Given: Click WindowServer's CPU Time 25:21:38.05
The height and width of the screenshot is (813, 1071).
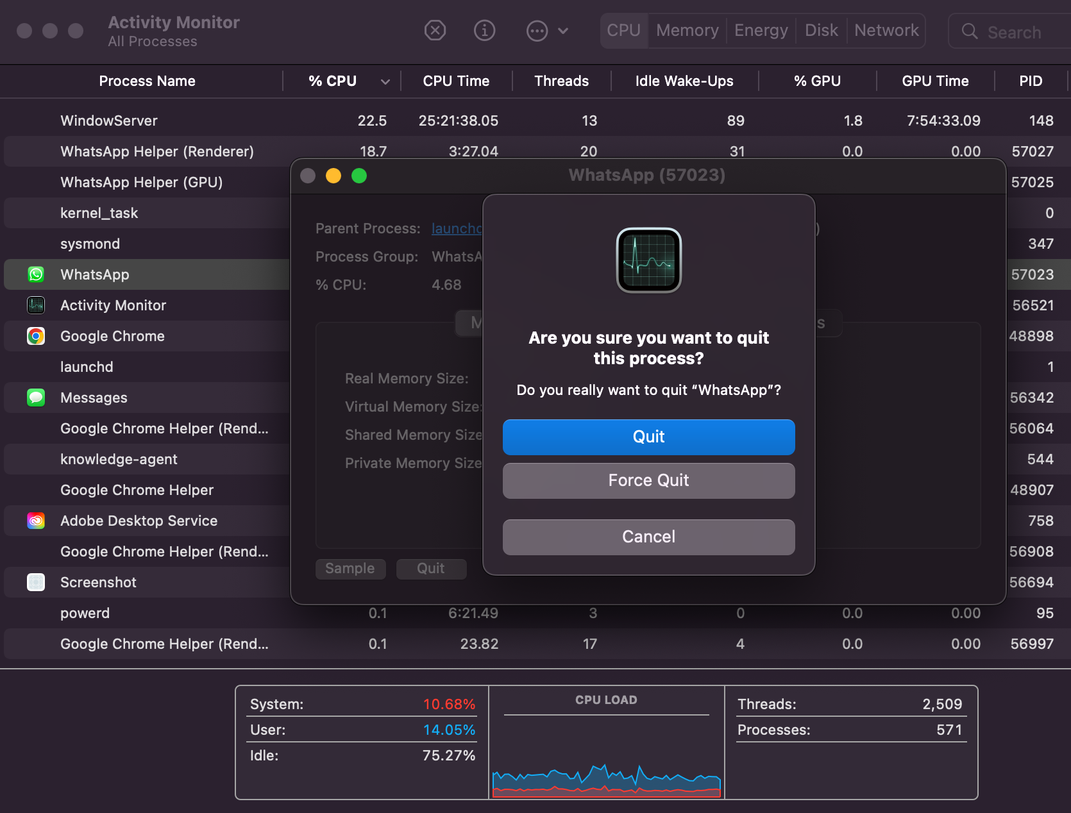Looking at the screenshot, I should (459, 121).
